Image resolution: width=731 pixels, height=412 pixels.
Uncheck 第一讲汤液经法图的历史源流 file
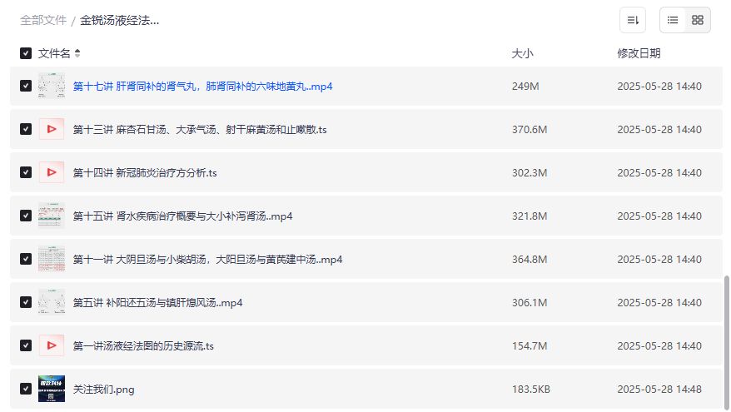[26, 345]
